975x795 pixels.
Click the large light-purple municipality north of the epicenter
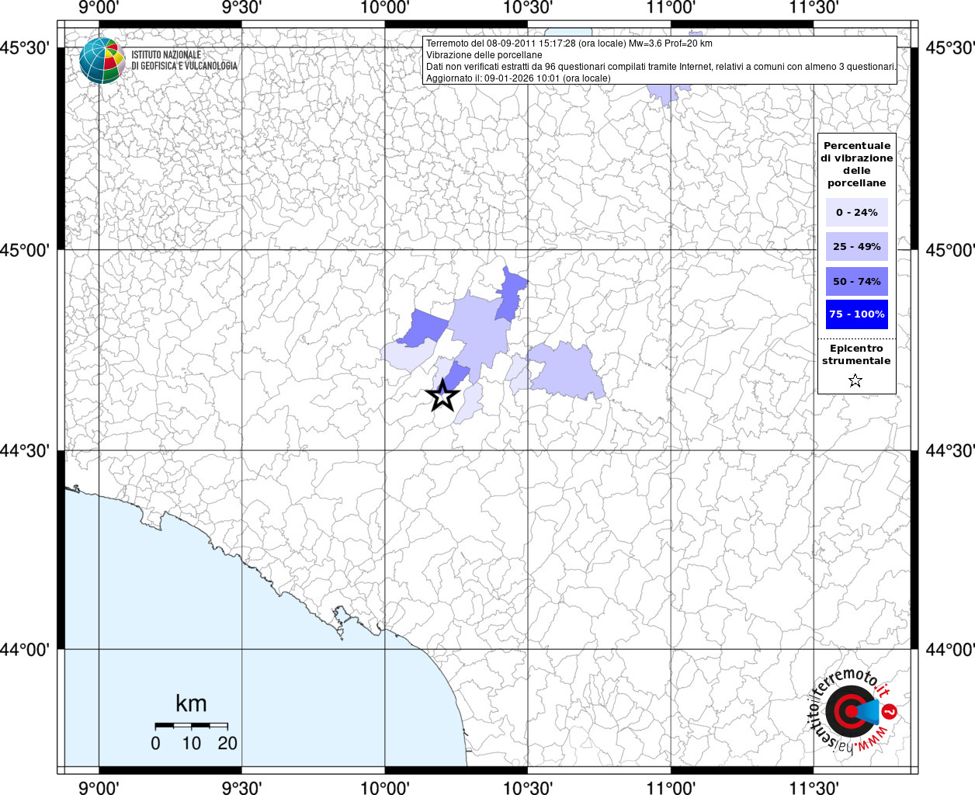tap(477, 332)
